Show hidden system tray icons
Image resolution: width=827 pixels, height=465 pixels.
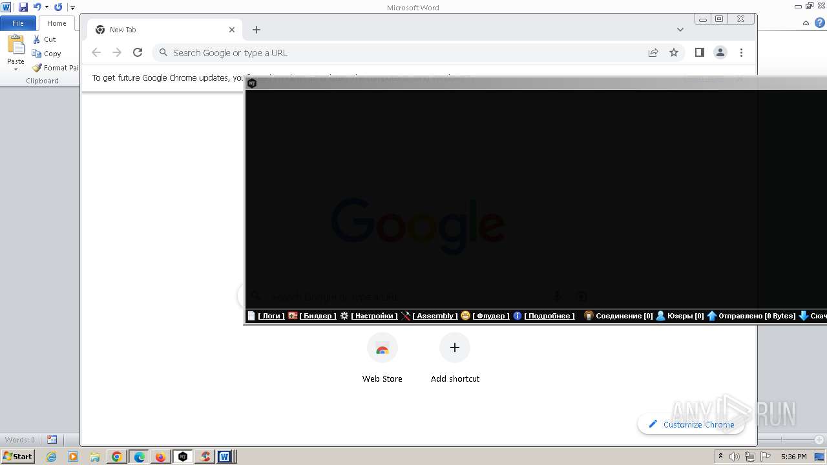pos(720,457)
